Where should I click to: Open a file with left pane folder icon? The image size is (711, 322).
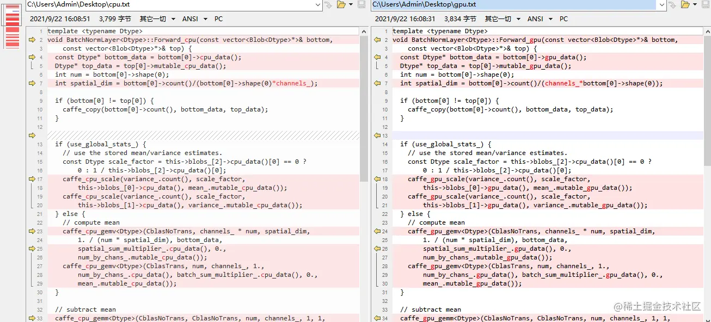point(341,5)
